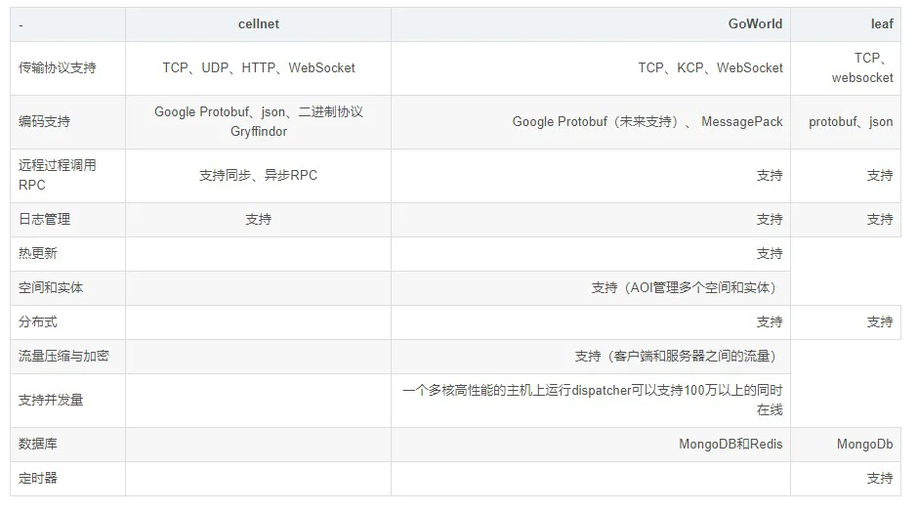
Task: Click TCP、UDP、HTTP、WebSocket cell
Action: [258, 68]
